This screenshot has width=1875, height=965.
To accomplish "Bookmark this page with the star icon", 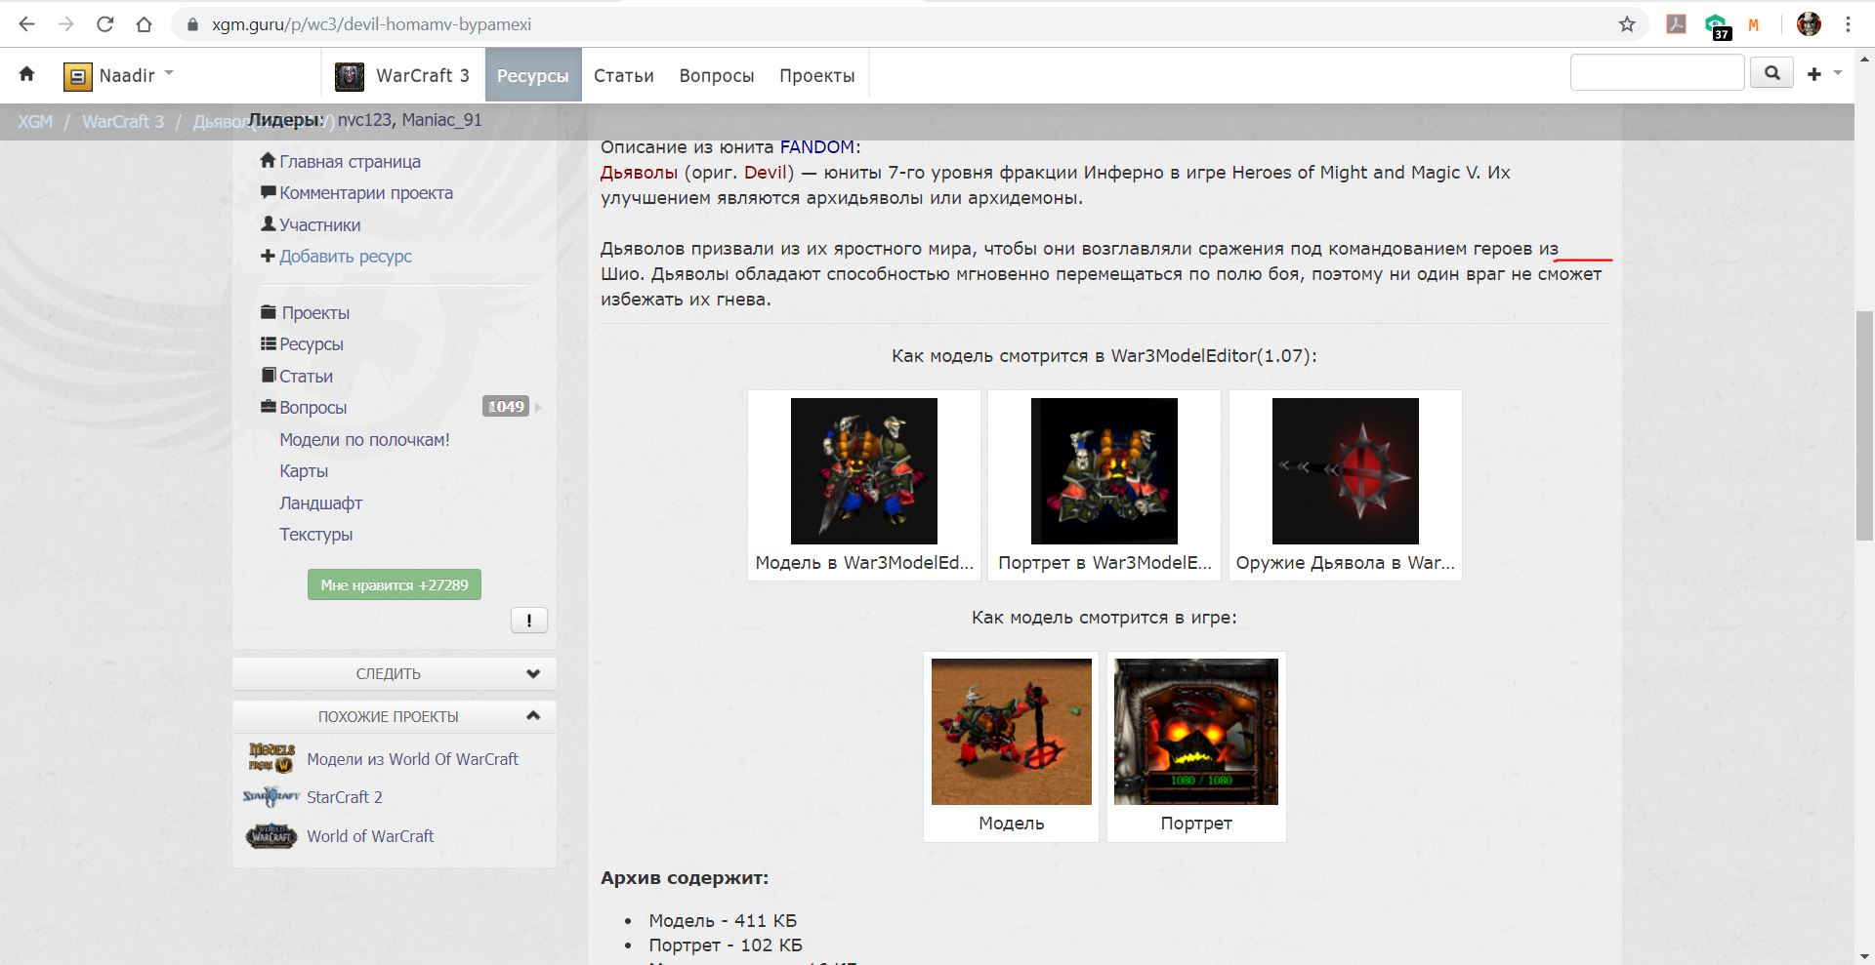I will [x=1627, y=24].
